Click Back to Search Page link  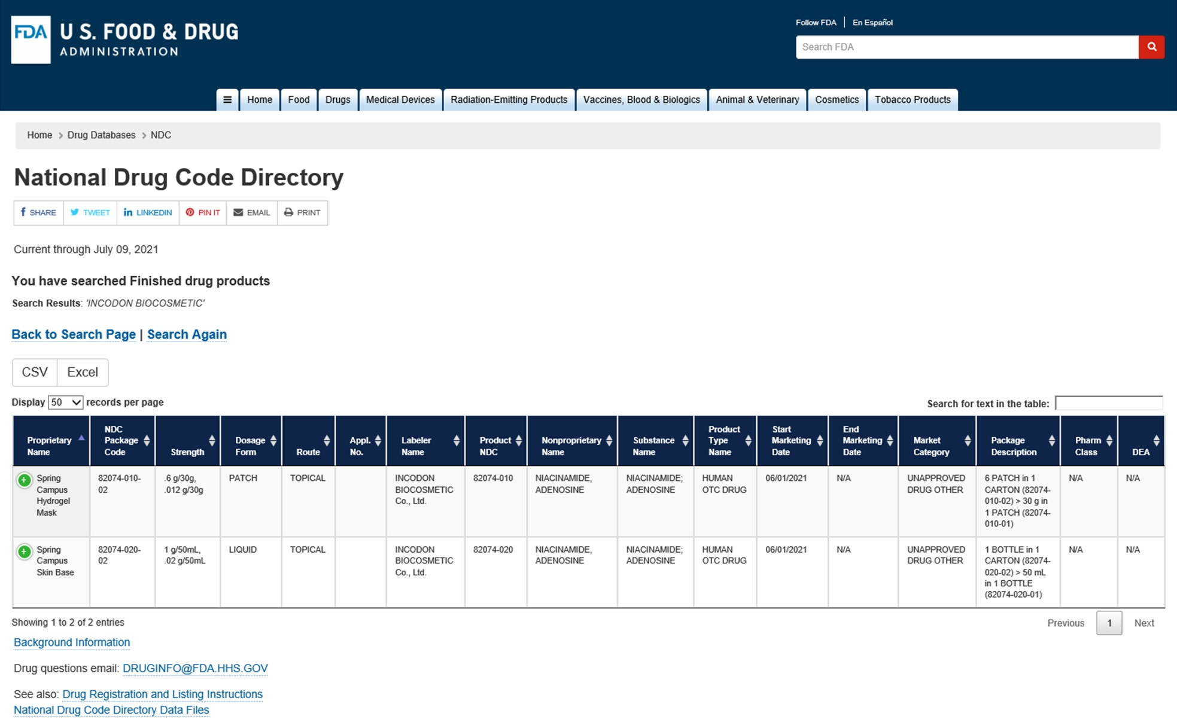pyautogui.click(x=74, y=334)
